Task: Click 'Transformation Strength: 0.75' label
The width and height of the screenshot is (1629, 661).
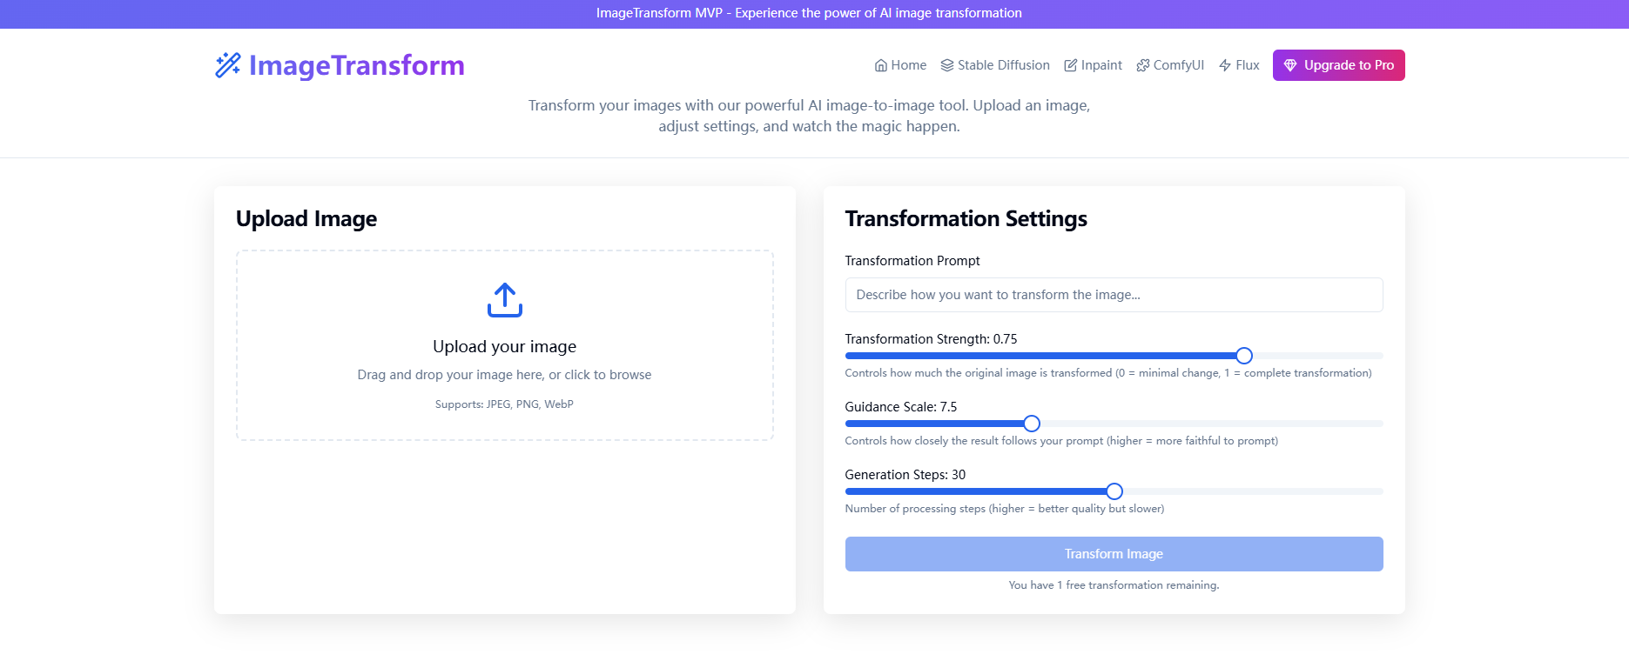Action: click(x=931, y=339)
